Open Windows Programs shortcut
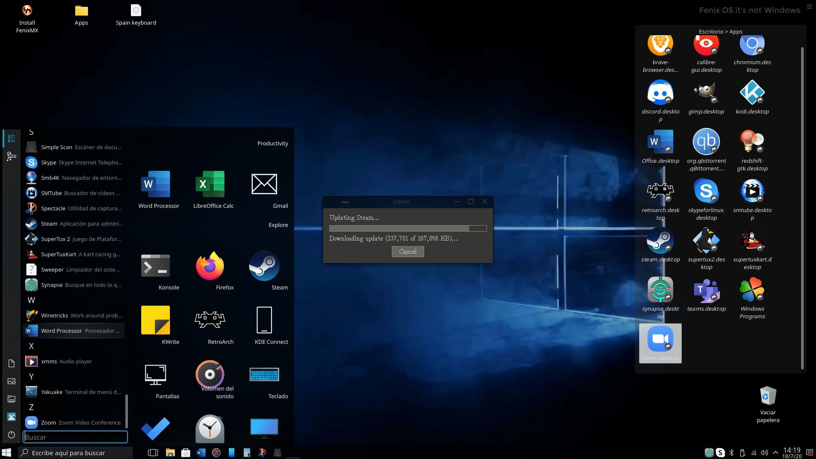The image size is (816, 459). point(752,298)
